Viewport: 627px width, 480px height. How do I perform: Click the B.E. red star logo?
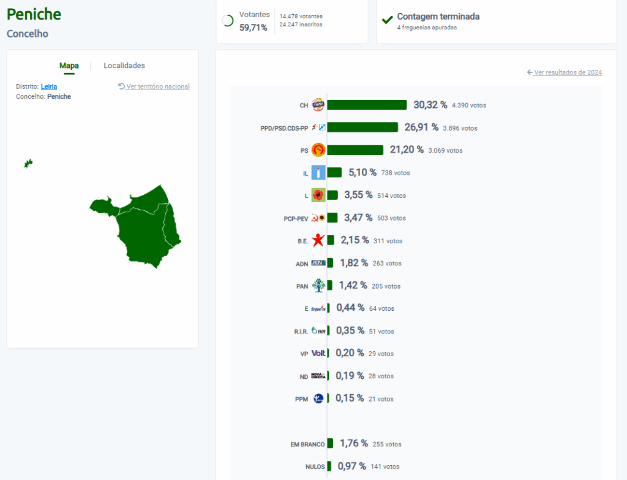coord(318,240)
